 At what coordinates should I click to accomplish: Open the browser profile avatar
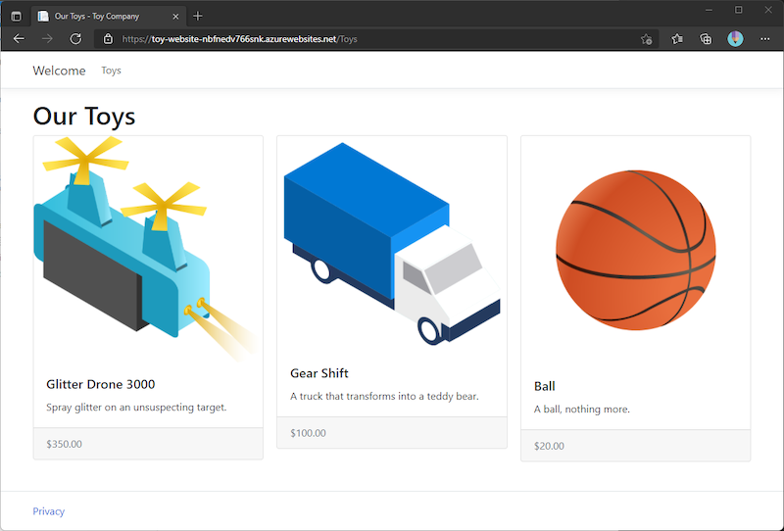(x=735, y=39)
